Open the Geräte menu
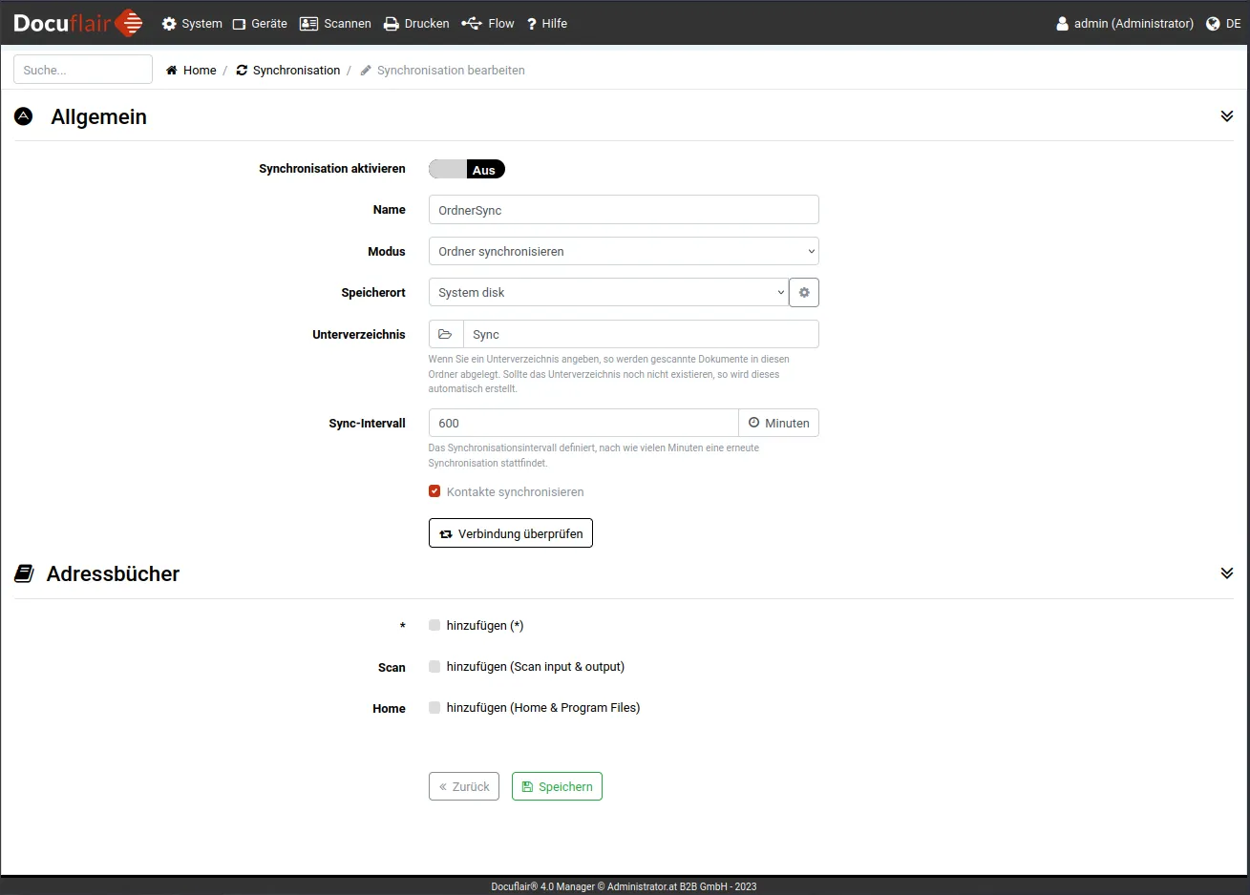 point(260,24)
